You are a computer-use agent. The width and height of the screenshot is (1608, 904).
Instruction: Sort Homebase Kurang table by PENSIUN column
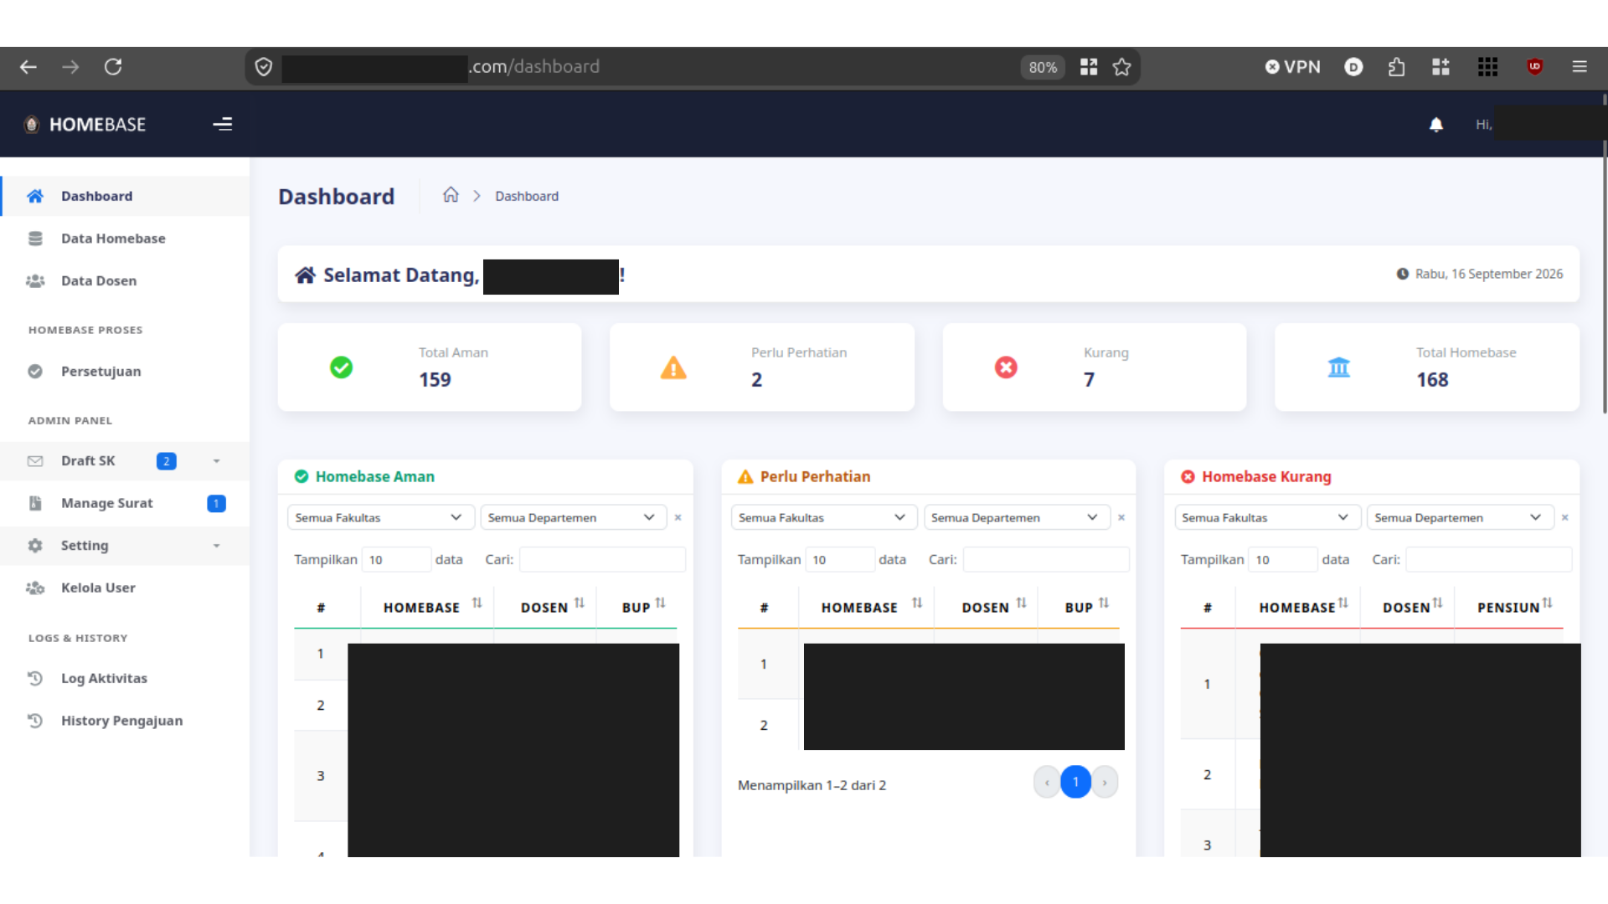(x=1513, y=607)
